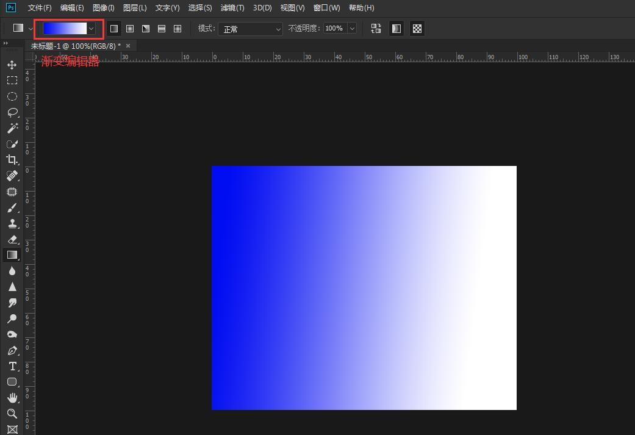
Task: Open the 滤镜(T) menu
Action: click(232, 8)
